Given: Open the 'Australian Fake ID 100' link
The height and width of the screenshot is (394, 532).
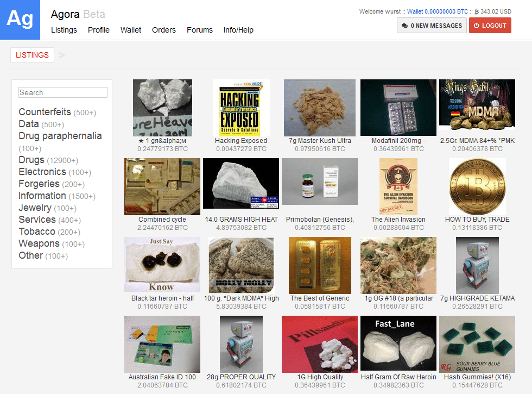Looking at the screenshot, I should click(x=162, y=377).
